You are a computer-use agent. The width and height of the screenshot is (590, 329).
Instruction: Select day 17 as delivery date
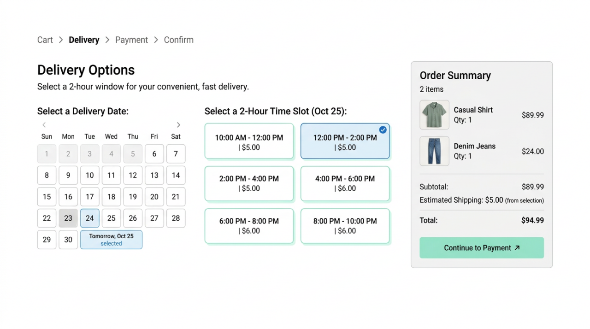pyautogui.click(x=90, y=197)
